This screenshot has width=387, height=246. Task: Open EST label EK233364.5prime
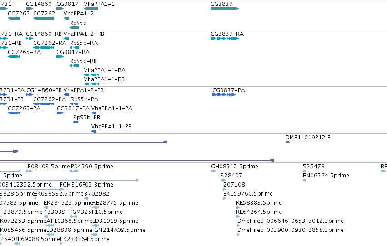(85, 239)
